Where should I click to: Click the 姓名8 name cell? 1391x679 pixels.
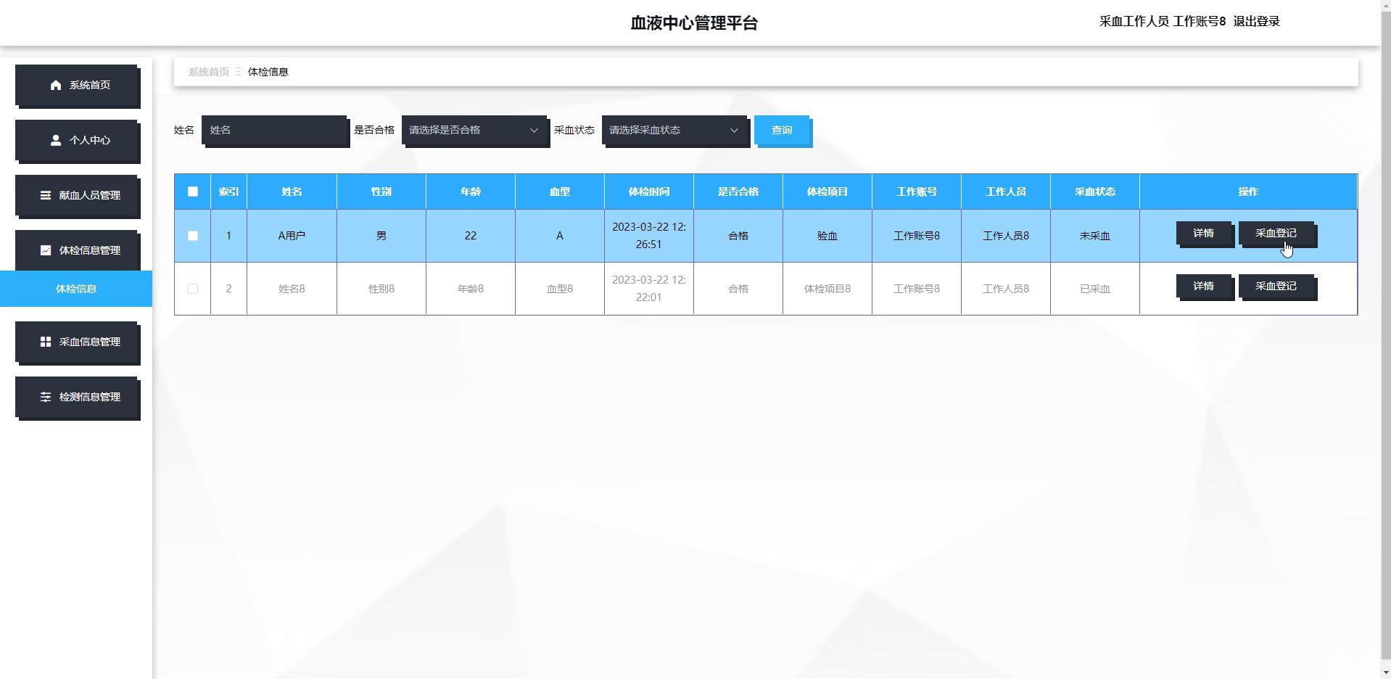pos(292,289)
